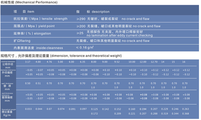Screen dimensions: 201x120
Task: Click the ≤ 0.16 g/m² value
Action: [x=85, y=48]
